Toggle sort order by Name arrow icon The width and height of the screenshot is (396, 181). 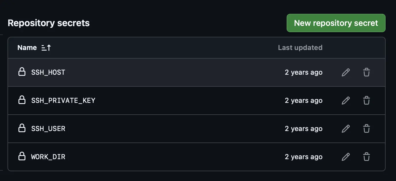(46, 48)
